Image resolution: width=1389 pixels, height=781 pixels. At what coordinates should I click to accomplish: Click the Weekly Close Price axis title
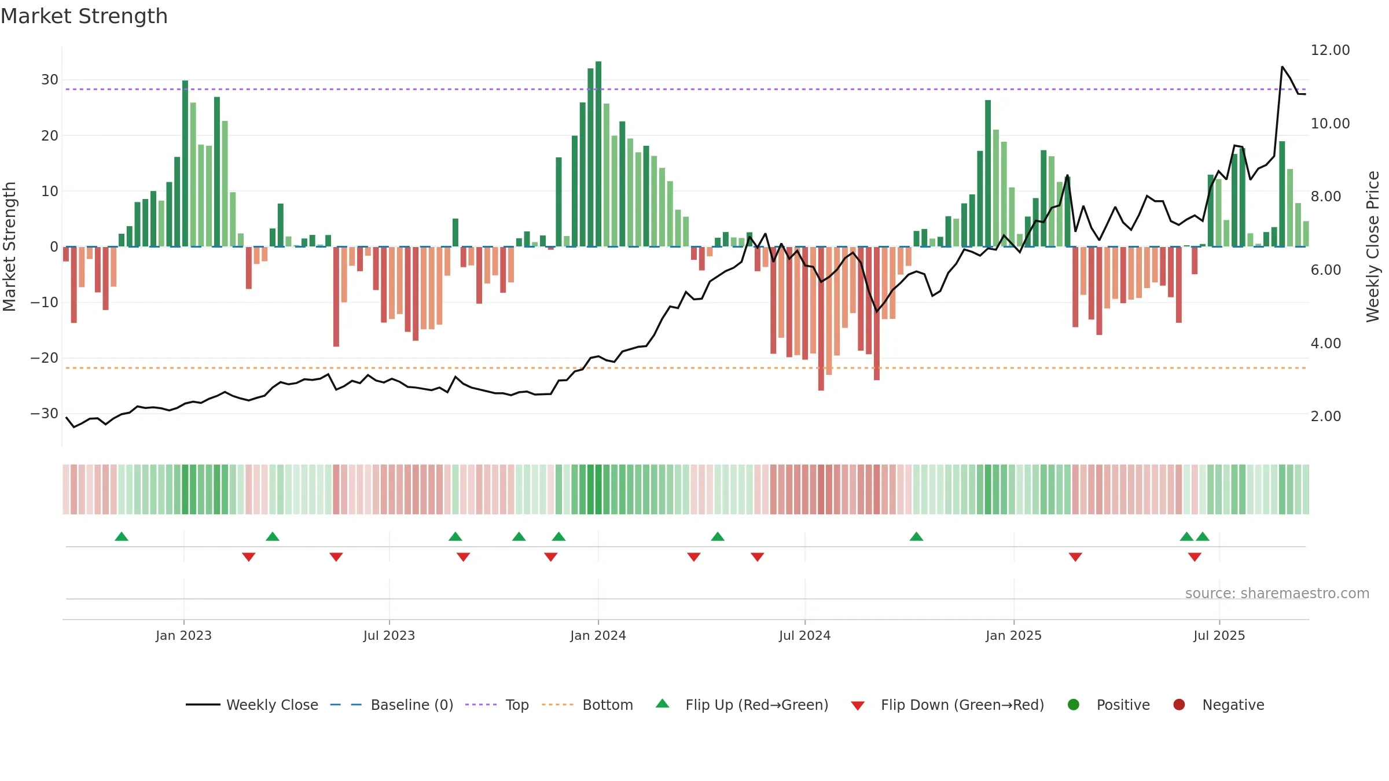(x=1373, y=246)
